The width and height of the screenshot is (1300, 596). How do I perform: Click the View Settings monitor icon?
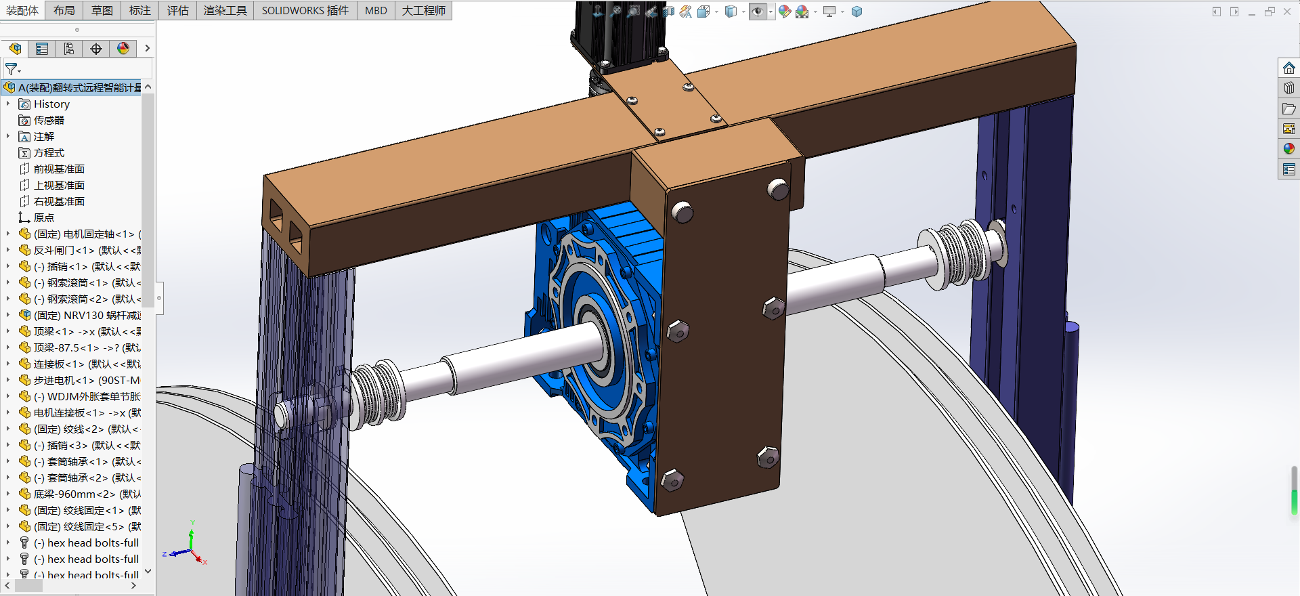click(829, 11)
